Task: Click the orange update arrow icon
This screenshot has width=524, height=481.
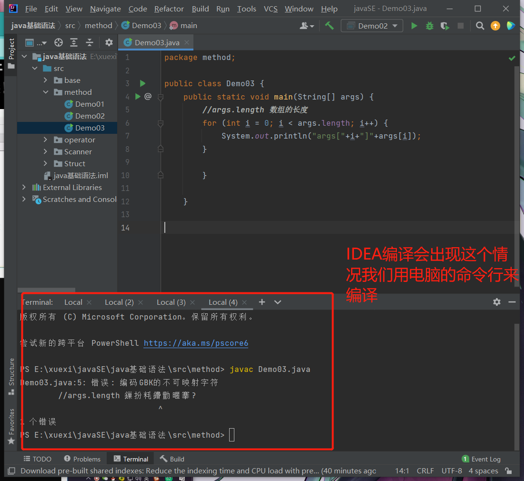Action: coord(495,26)
